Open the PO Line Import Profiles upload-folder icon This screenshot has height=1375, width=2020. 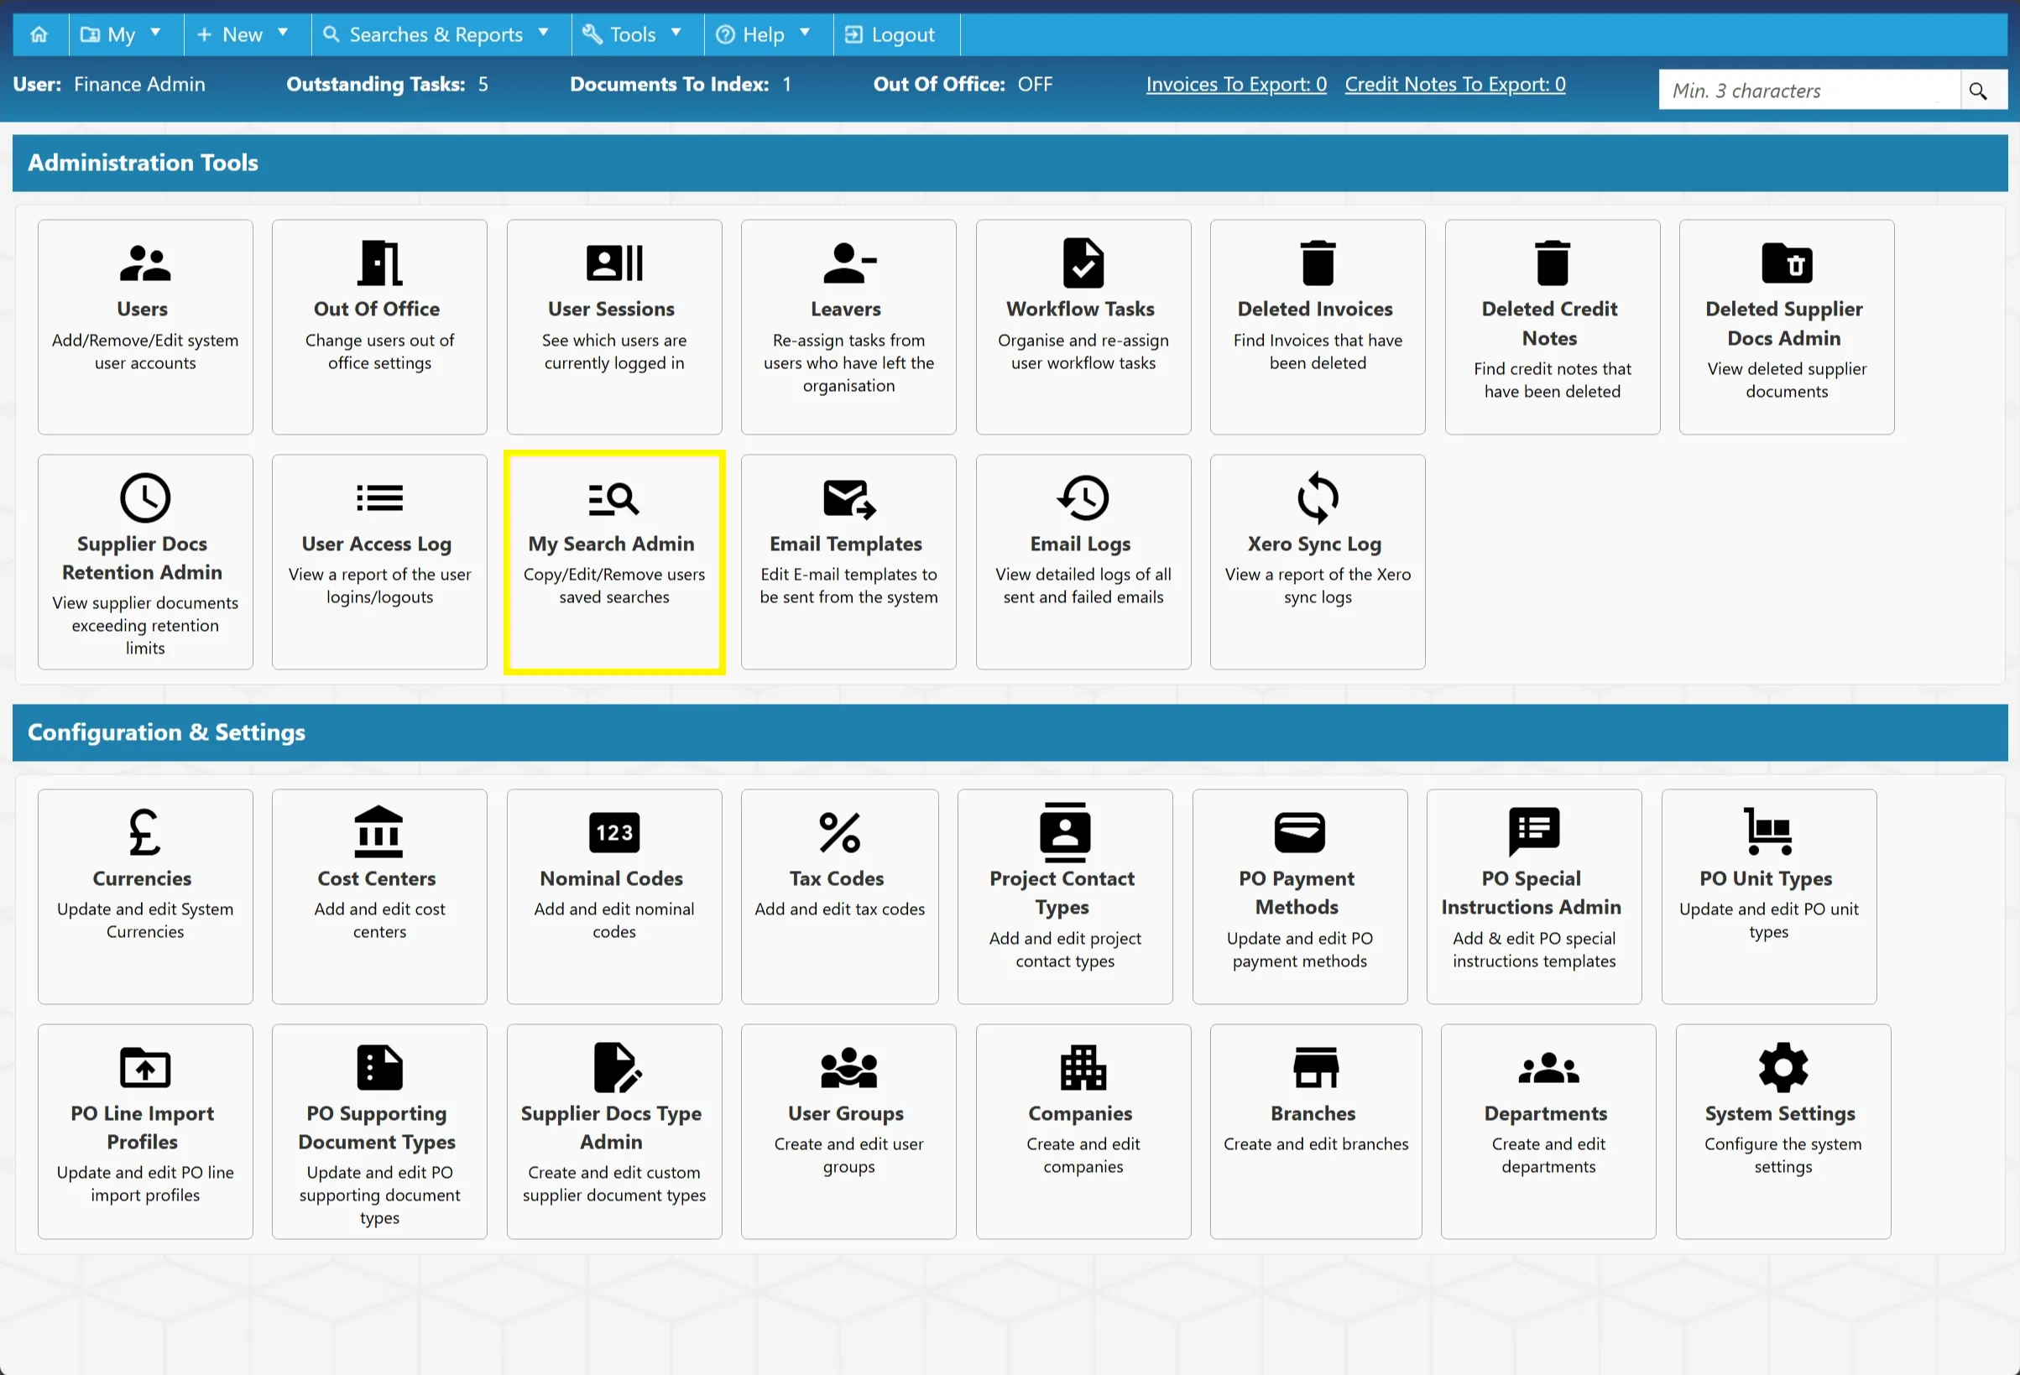(x=145, y=1067)
